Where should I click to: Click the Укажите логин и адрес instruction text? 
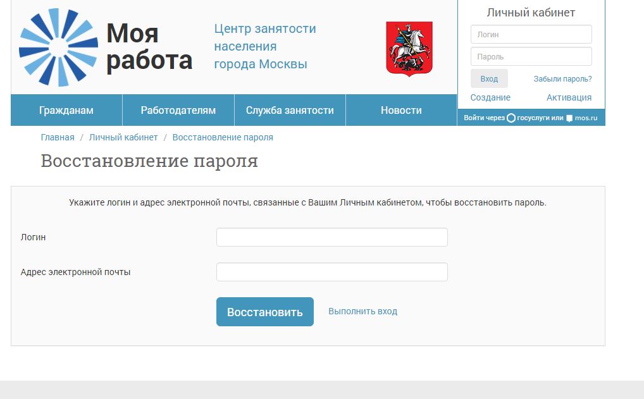point(307,202)
